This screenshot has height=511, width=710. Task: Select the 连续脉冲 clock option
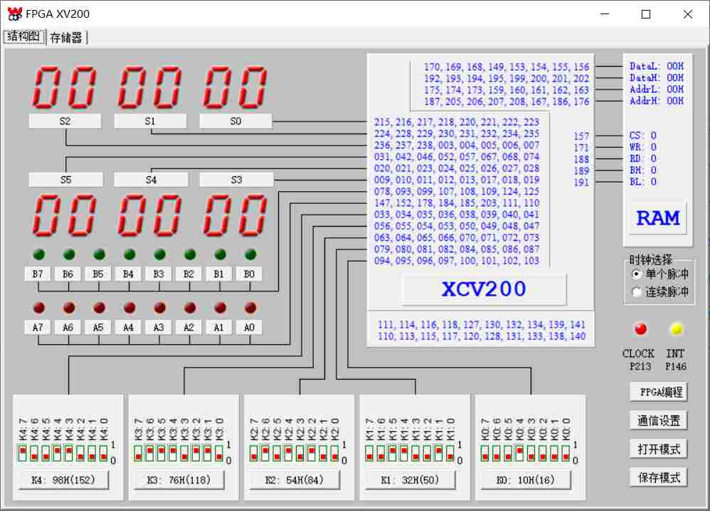point(637,292)
